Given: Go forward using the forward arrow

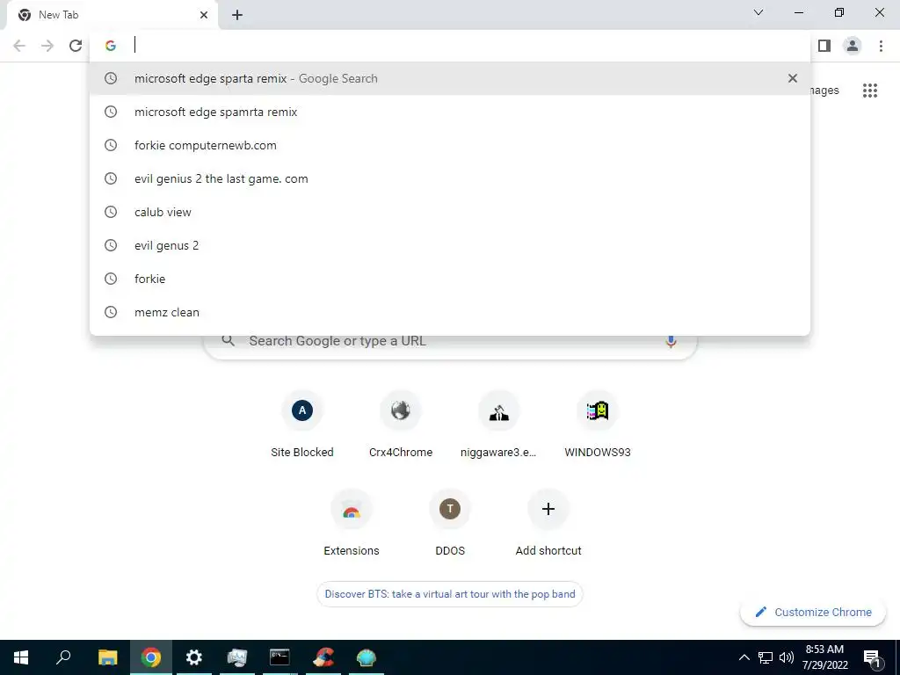Looking at the screenshot, I should tap(47, 46).
